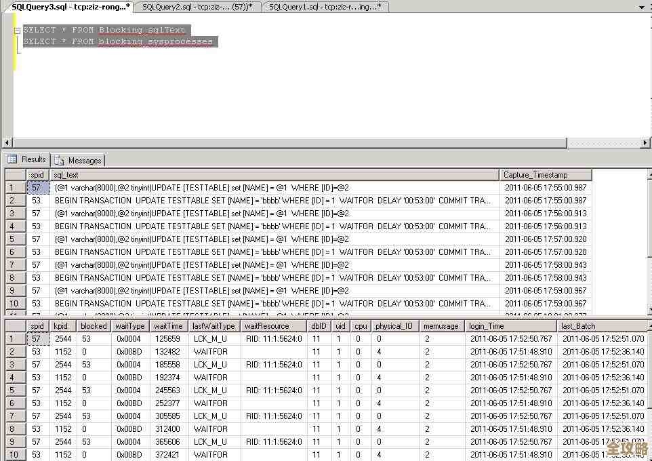This screenshot has height=461, width=652.
Task: Click the editor's right horizontal scroll arrow
Action: 646,143
